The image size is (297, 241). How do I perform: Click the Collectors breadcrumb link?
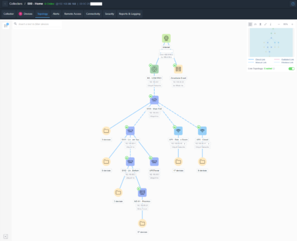[x=16, y=4]
